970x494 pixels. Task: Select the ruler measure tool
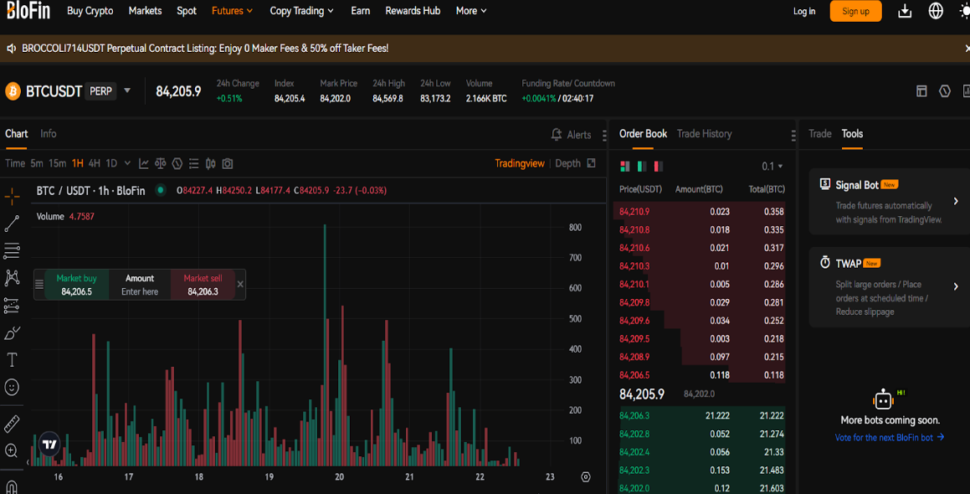click(12, 424)
